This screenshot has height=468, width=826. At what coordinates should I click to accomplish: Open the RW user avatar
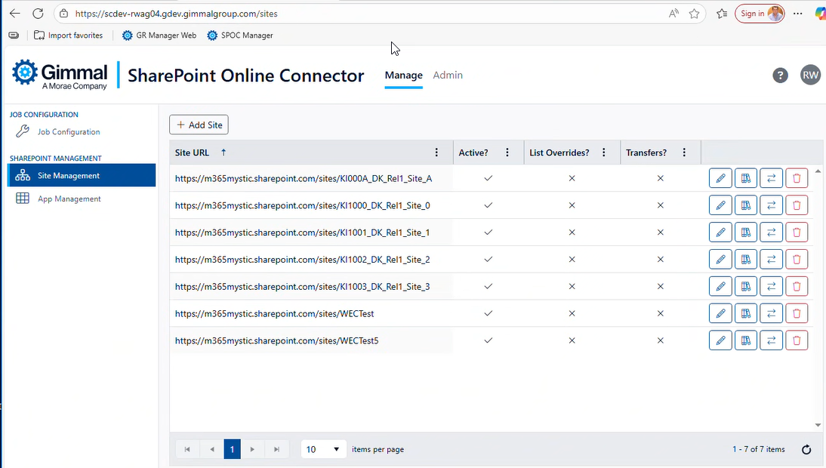[x=810, y=75]
